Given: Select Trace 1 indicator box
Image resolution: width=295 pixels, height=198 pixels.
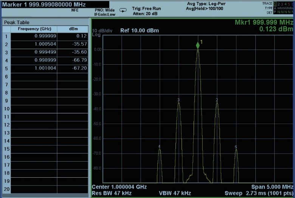Looking at the screenshot, I should point(275,4).
